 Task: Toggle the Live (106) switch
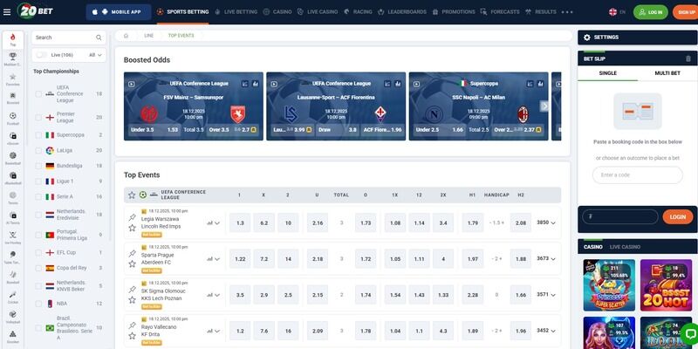click(41, 55)
